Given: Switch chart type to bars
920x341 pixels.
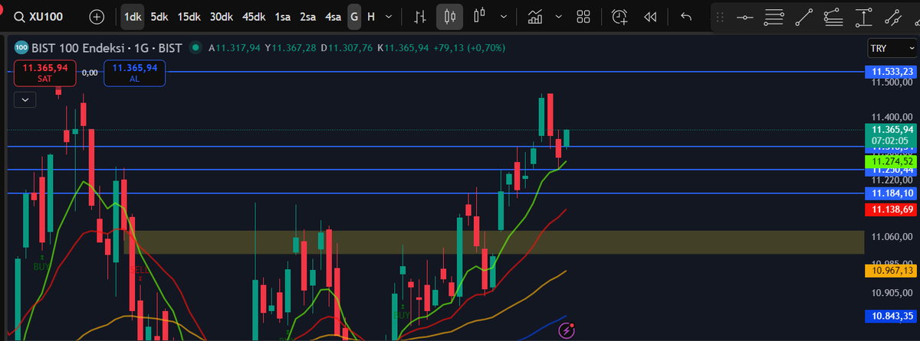Looking at the screenshot, I should coord(419,16).
